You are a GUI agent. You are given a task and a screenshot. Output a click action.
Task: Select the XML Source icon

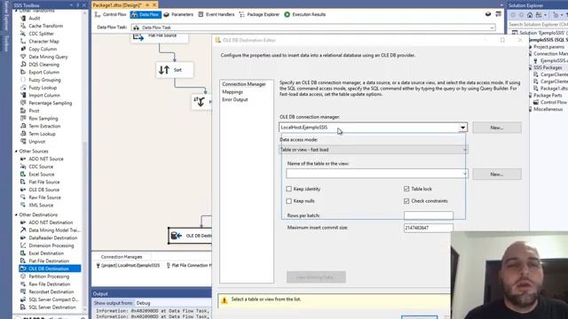[x=23, y=205]
